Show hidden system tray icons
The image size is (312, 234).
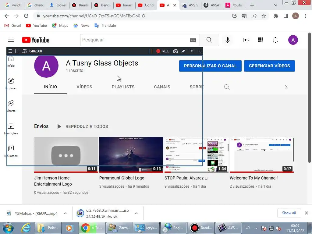click(256, 228)
